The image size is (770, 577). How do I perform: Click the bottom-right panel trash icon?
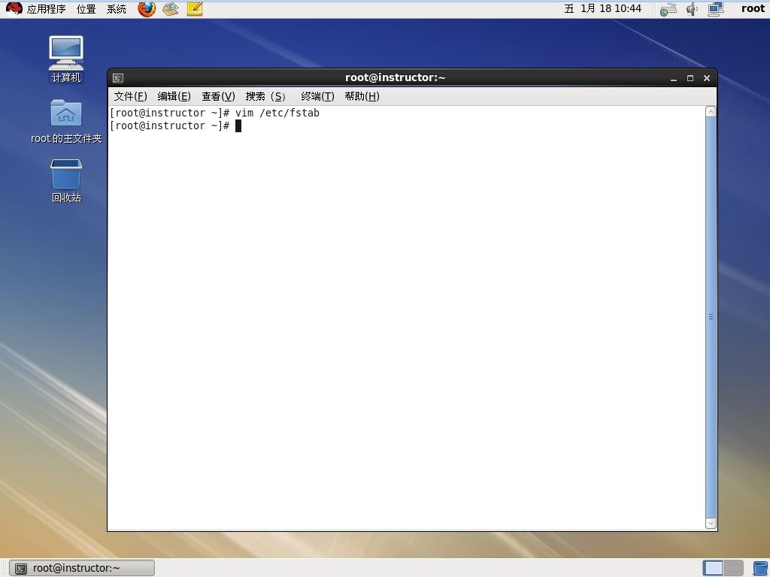point(760,568)
